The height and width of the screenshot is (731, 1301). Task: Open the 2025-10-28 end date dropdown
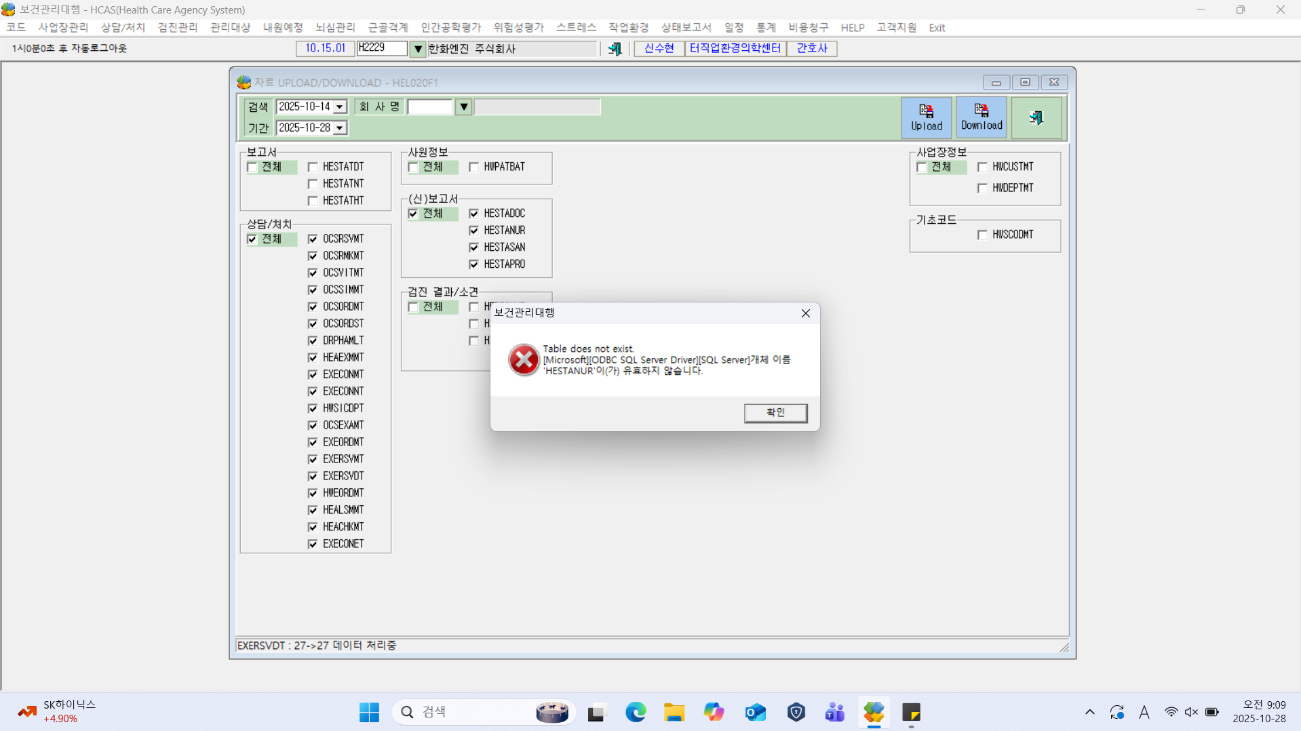point(340,128)
